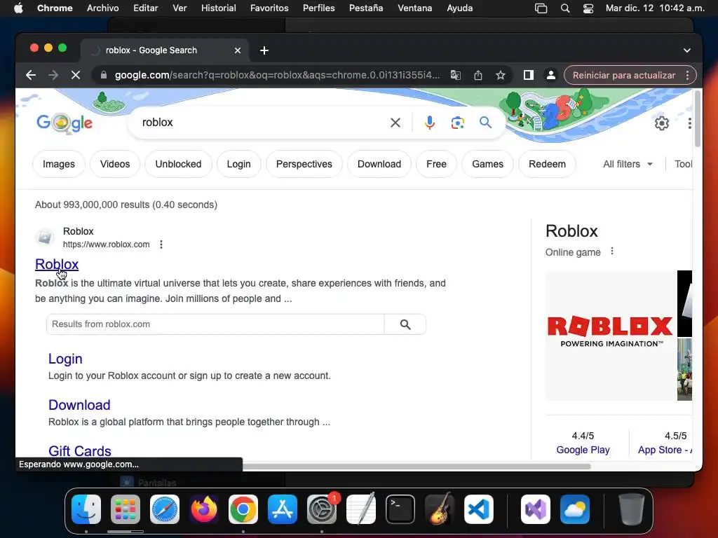Click the horizontal scrollbar at page bottom
Screen dimensions: 718x538
pyautogui.click(x=416, y=467)
